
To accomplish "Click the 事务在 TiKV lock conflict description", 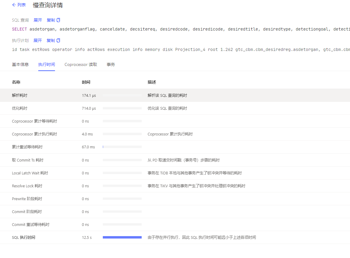I will coord(196,186).
